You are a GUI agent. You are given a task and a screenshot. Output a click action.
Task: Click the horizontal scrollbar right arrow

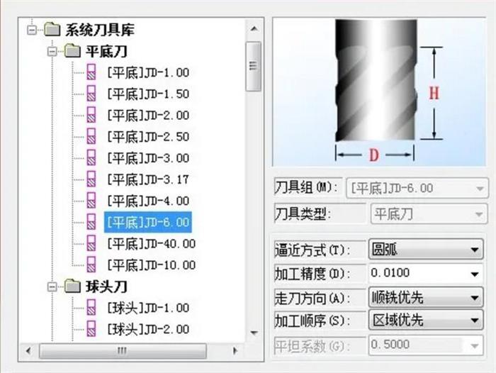(235, 351)
